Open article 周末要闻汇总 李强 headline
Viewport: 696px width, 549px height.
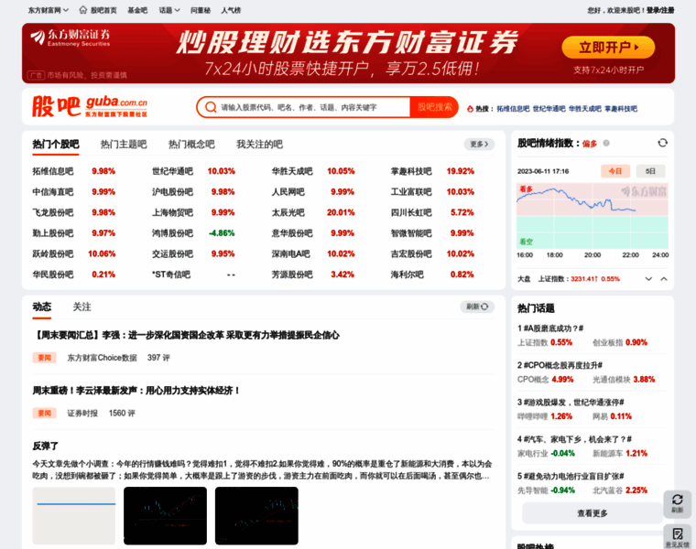(x=187, y=335)
